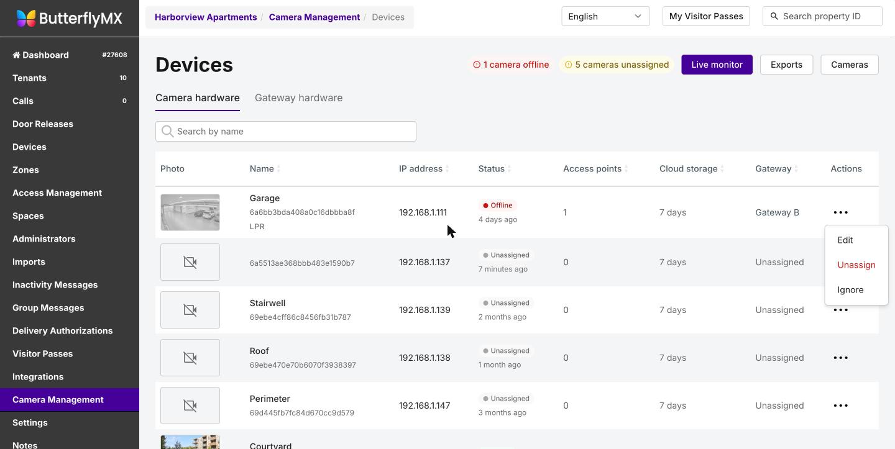Follow the Camera Management breadcrumb link
Image resolution: width=895 pixels, height=449 pixels.
pos(314,17)
